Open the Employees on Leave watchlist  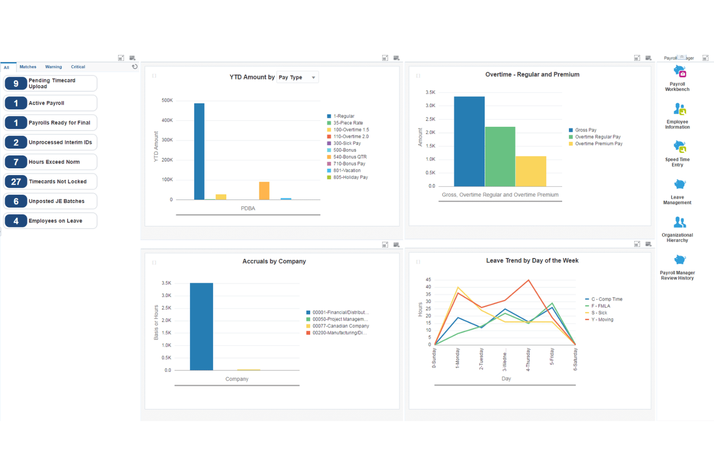click(51, 221)
